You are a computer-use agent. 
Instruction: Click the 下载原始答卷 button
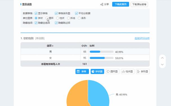(x=139, y=5)
